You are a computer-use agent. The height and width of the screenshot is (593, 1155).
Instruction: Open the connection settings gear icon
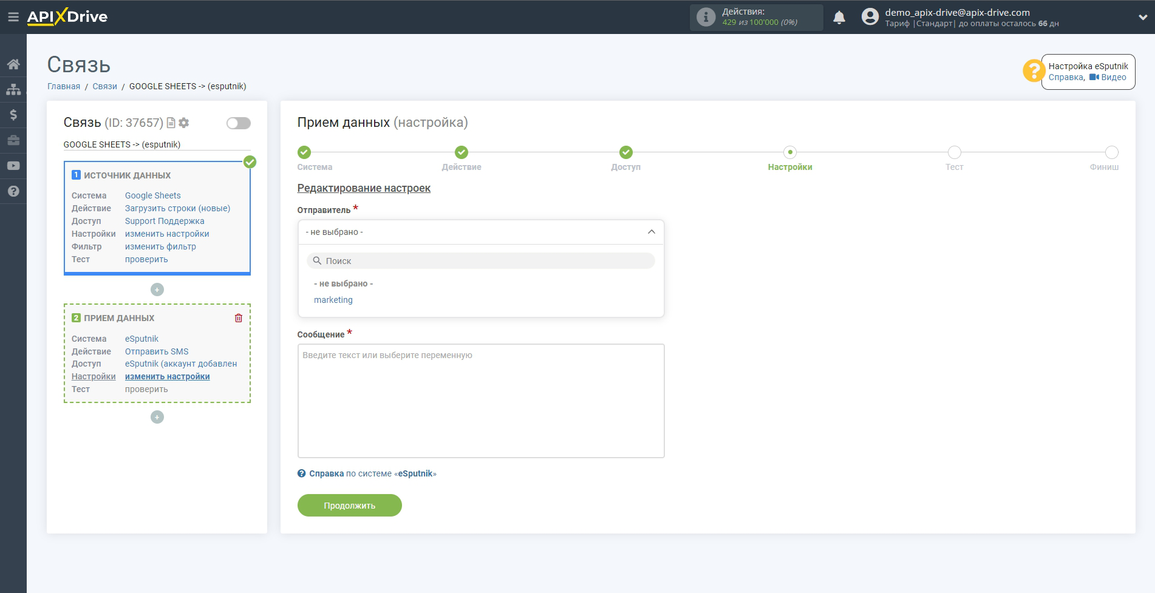184,123
